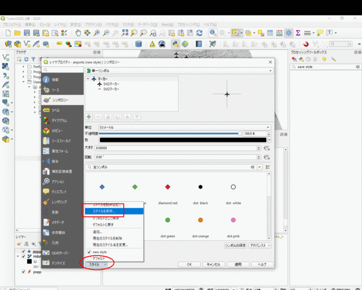Viewport: 362px width, 290px height.
Task: Click the add vector layer icon in left toolbar
Action: tap(6, 57)
